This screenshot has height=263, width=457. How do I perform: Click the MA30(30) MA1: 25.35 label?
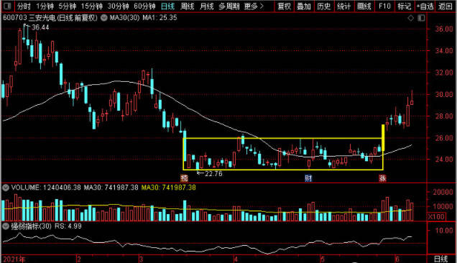tap(144, 18)
